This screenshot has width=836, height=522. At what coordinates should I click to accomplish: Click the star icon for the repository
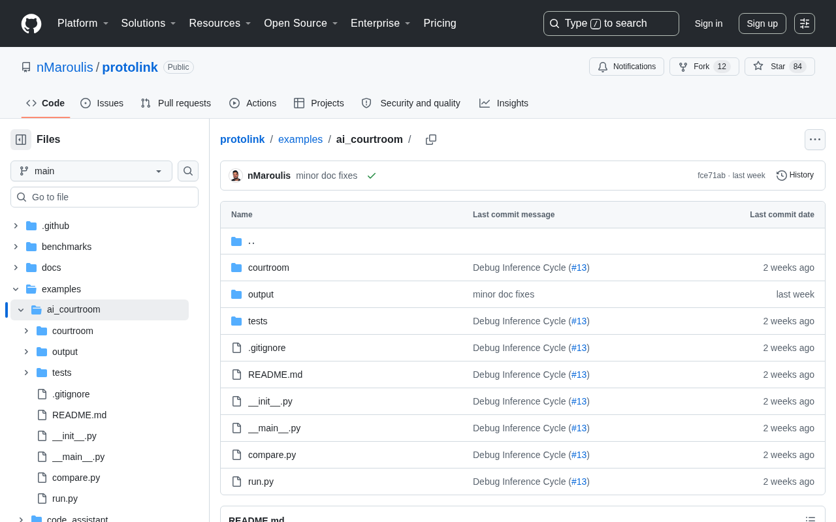pos(758,66)
